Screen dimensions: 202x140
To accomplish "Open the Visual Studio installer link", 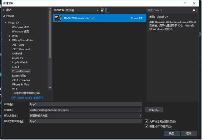I will click(27, 98).
